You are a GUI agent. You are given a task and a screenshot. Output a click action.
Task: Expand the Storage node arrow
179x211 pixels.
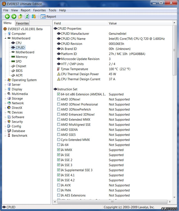[x=5, y=99]
